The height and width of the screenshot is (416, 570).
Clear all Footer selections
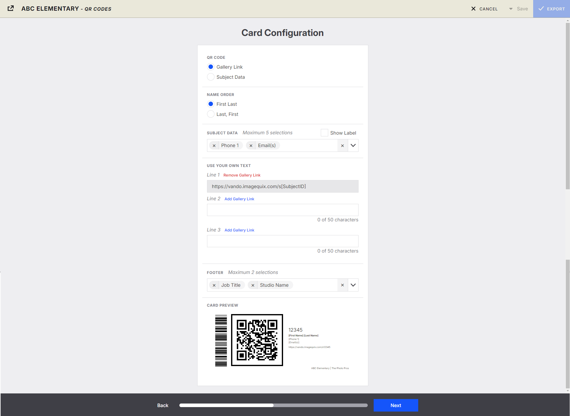coord(342,285)
